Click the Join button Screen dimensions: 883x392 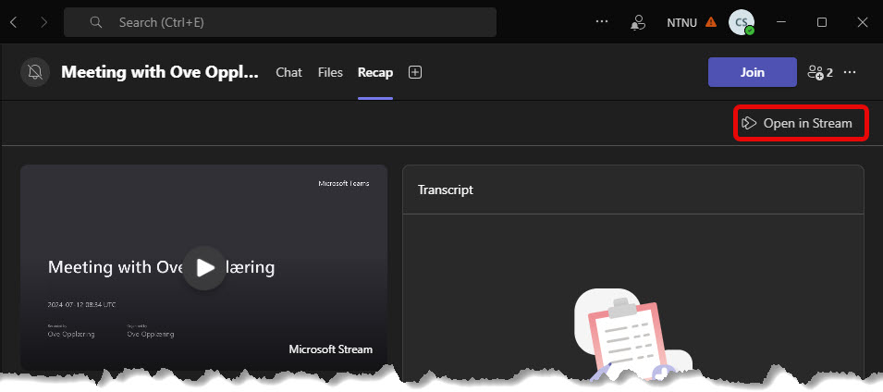pos(753,72)
